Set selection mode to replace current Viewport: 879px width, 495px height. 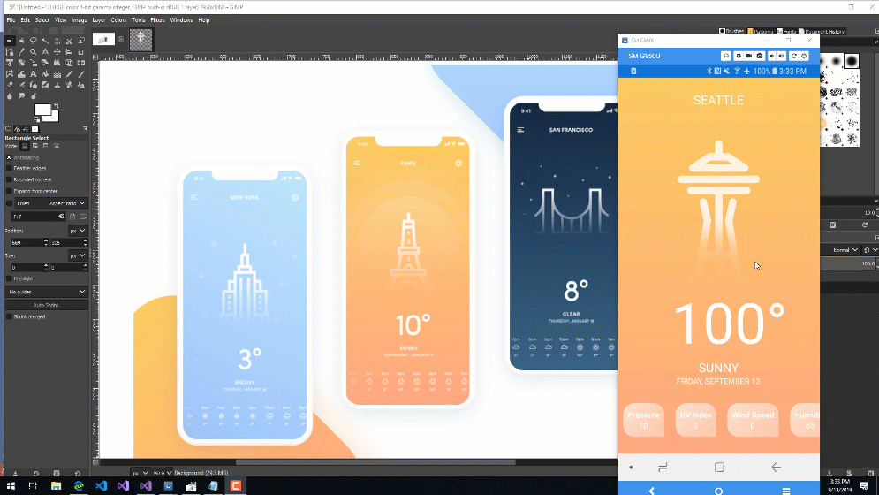25,146
